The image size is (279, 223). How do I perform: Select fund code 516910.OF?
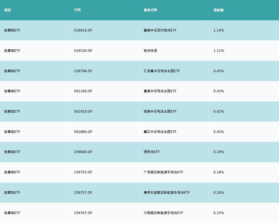pyautogui.click(x=83, y=30)
